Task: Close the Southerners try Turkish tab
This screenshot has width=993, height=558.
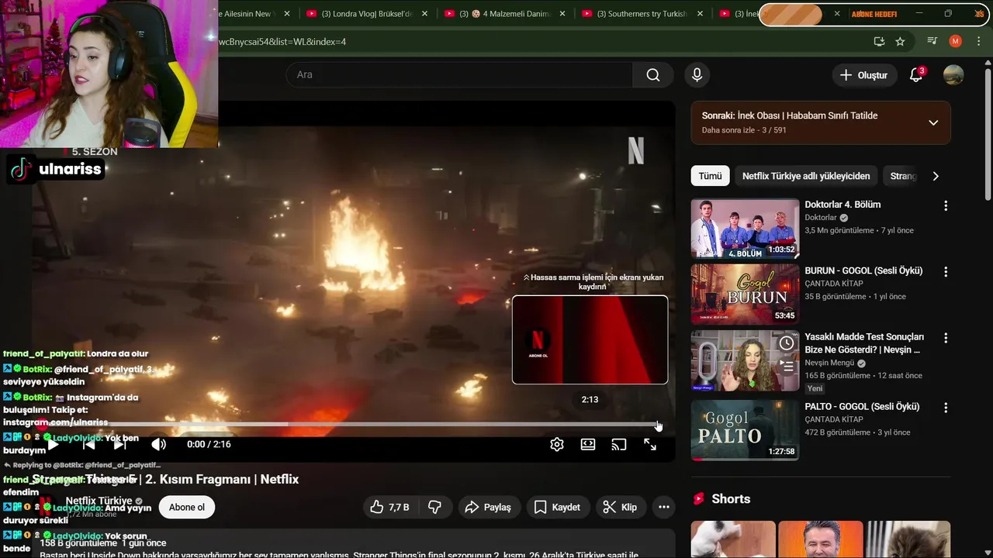Action: point(700,14)
